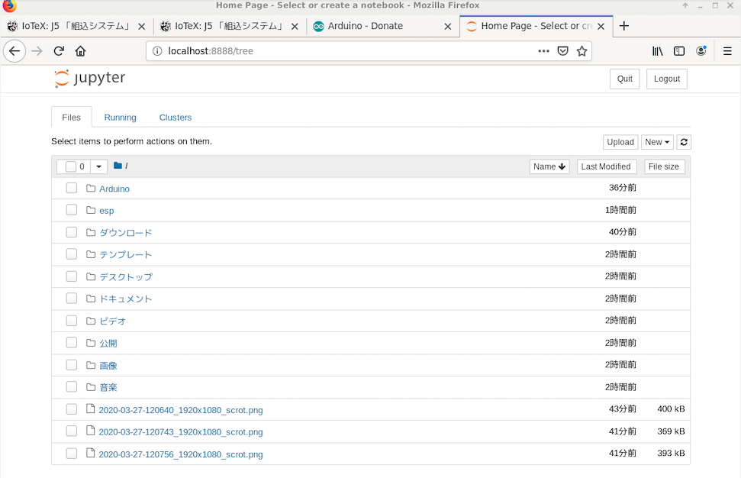This screenshot has height=478, width=741.
Task: Open the select-all dropdown arrow
Action: (x=98, y=166)
